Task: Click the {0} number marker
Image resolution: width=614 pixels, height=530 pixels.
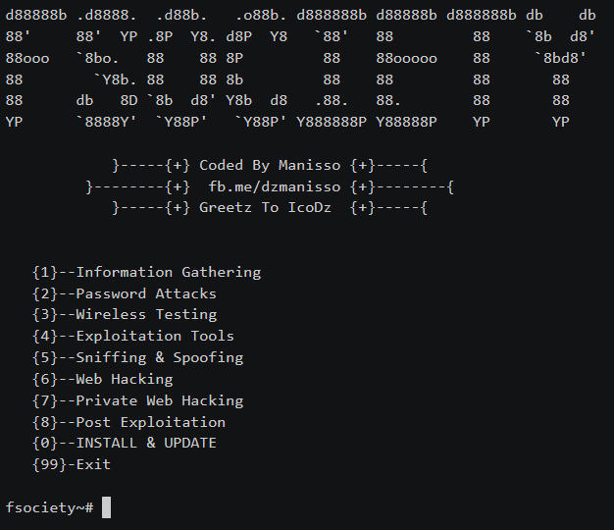Action: coord(45,443)
